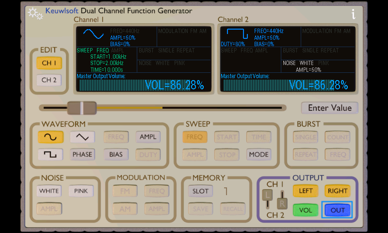Image resolution: width=388 pixels, height=233 pixels.
Task: Open settings with the gears icon
Action: click(35, 14)
